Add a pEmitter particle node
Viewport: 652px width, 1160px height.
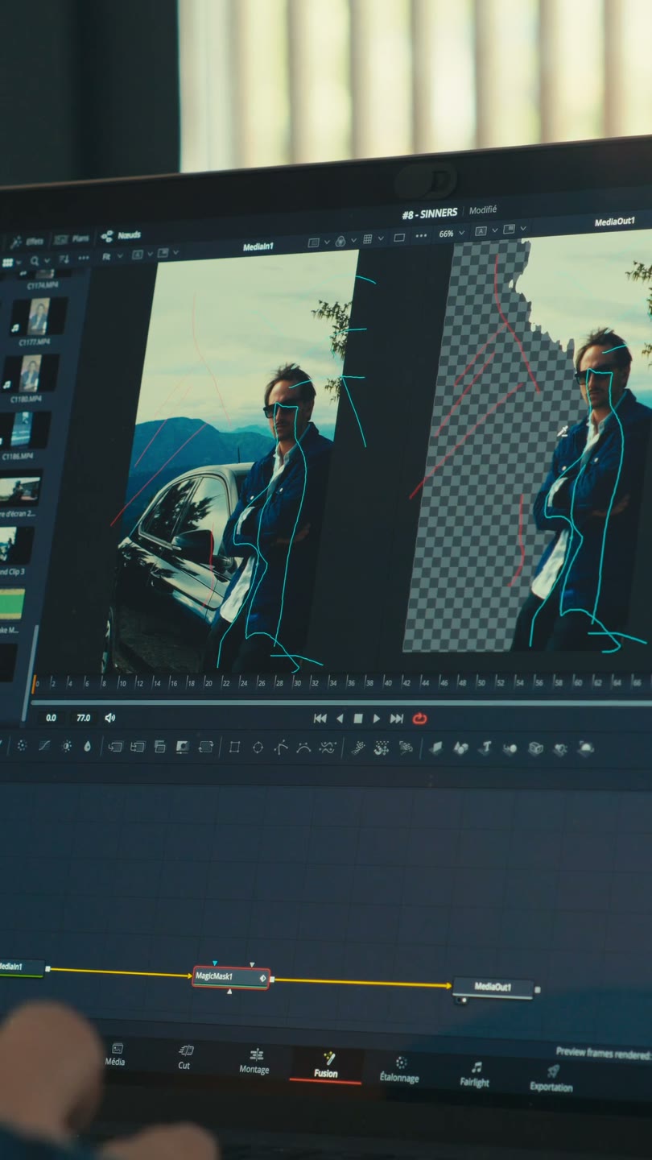click(x=358, y=748)
